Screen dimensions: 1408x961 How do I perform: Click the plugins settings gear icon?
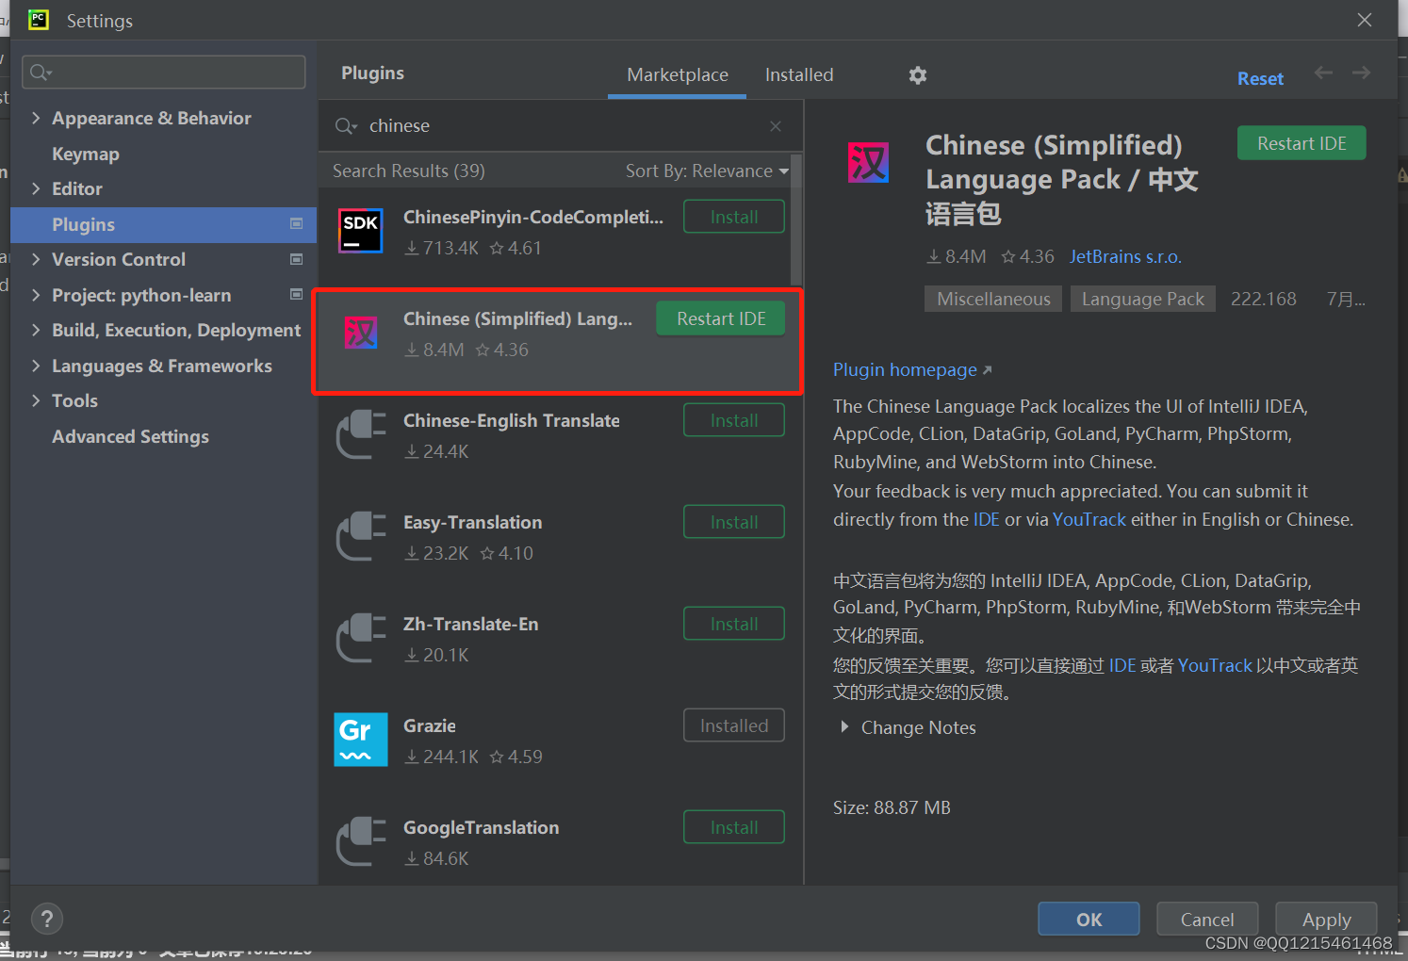918,75
